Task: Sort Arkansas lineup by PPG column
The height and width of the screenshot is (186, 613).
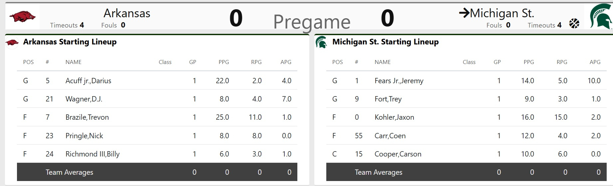Action: coord(224,62)
